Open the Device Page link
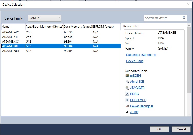193x135 pixels. point(135,61)
